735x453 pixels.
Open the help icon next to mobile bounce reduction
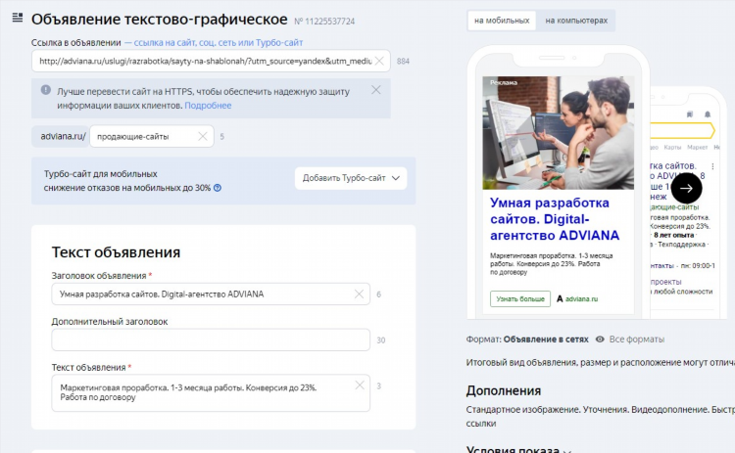tap(218, 188)
